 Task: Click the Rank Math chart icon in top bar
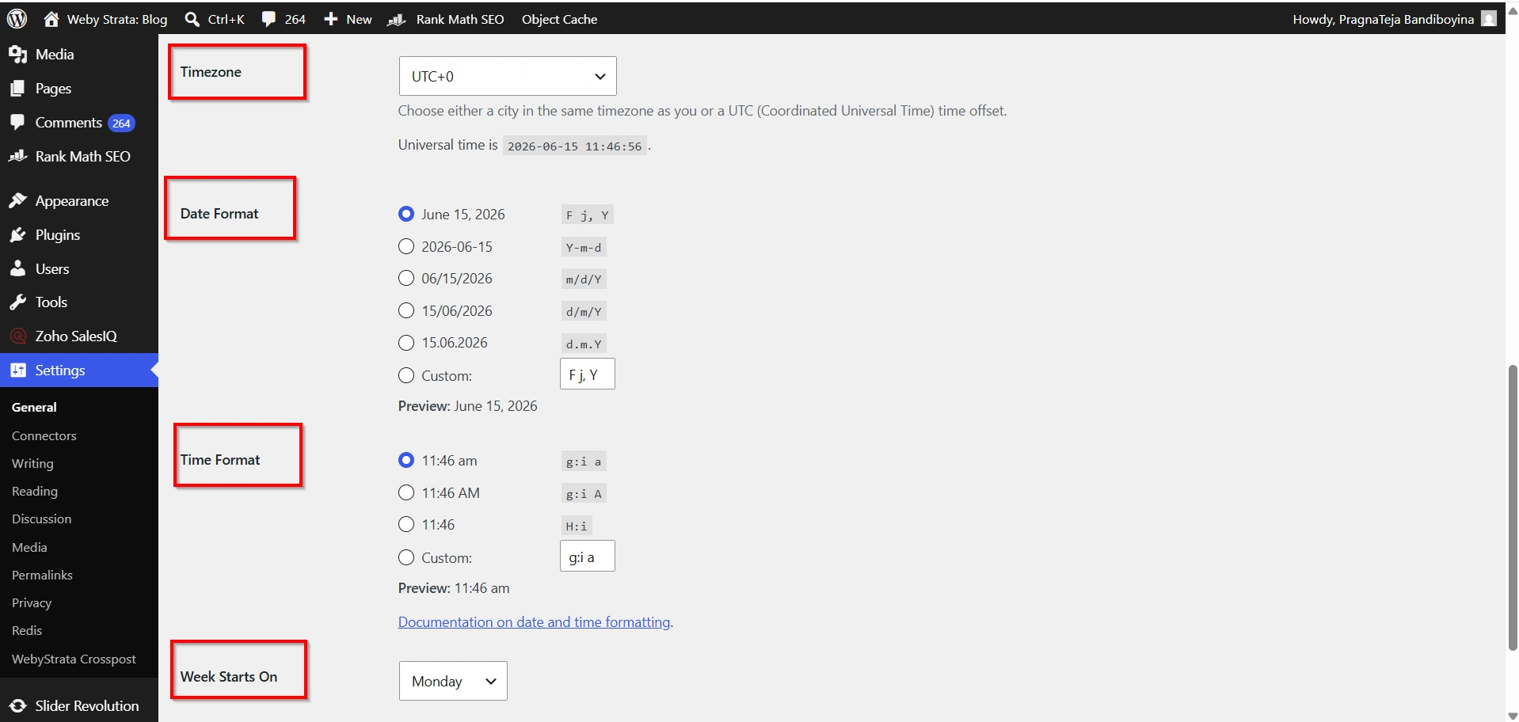coord(396,19)
